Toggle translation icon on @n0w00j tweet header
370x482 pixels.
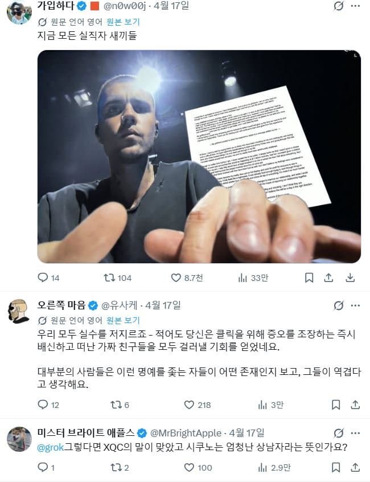[x=338, y=6]
